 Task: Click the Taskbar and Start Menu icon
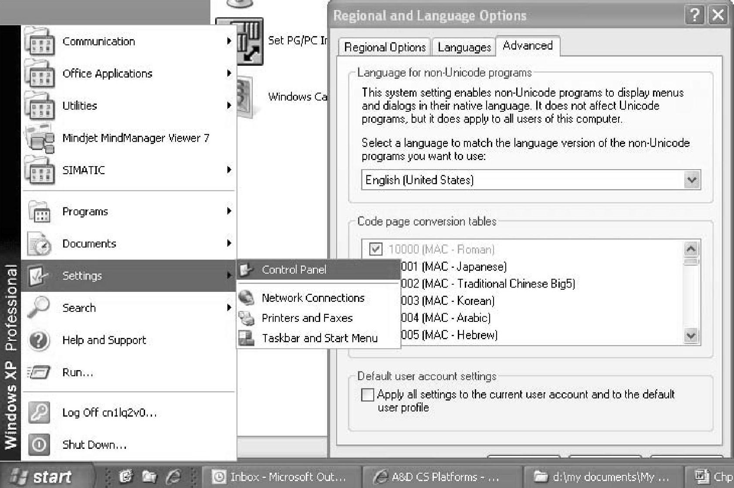coord(247,338)
